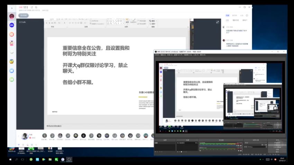The height and width of the screenshot is (165, 294).
Task: Click the share icon next to title 111
Action: (x=32, y=7)
